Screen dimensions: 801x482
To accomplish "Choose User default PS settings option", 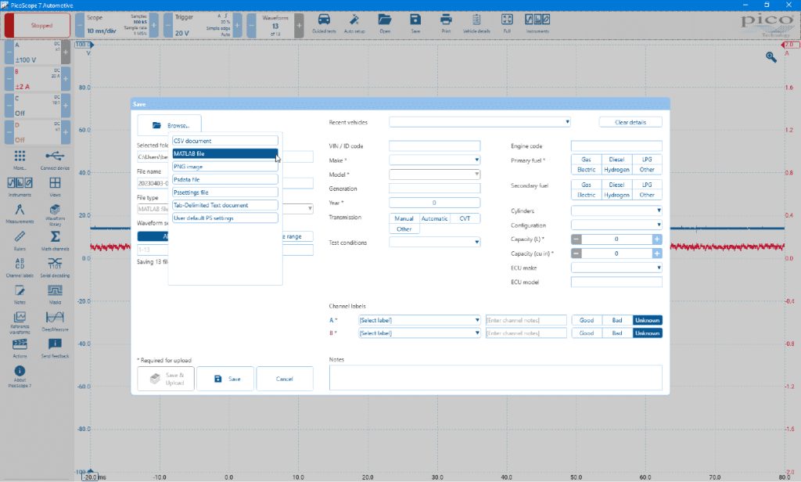I will coord(224,218).
